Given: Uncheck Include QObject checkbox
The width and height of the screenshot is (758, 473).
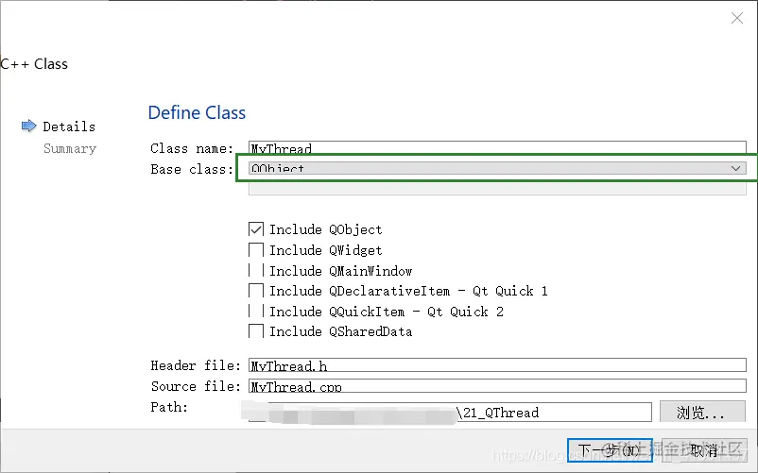Looking at the screenshot, I should point(256,229).
